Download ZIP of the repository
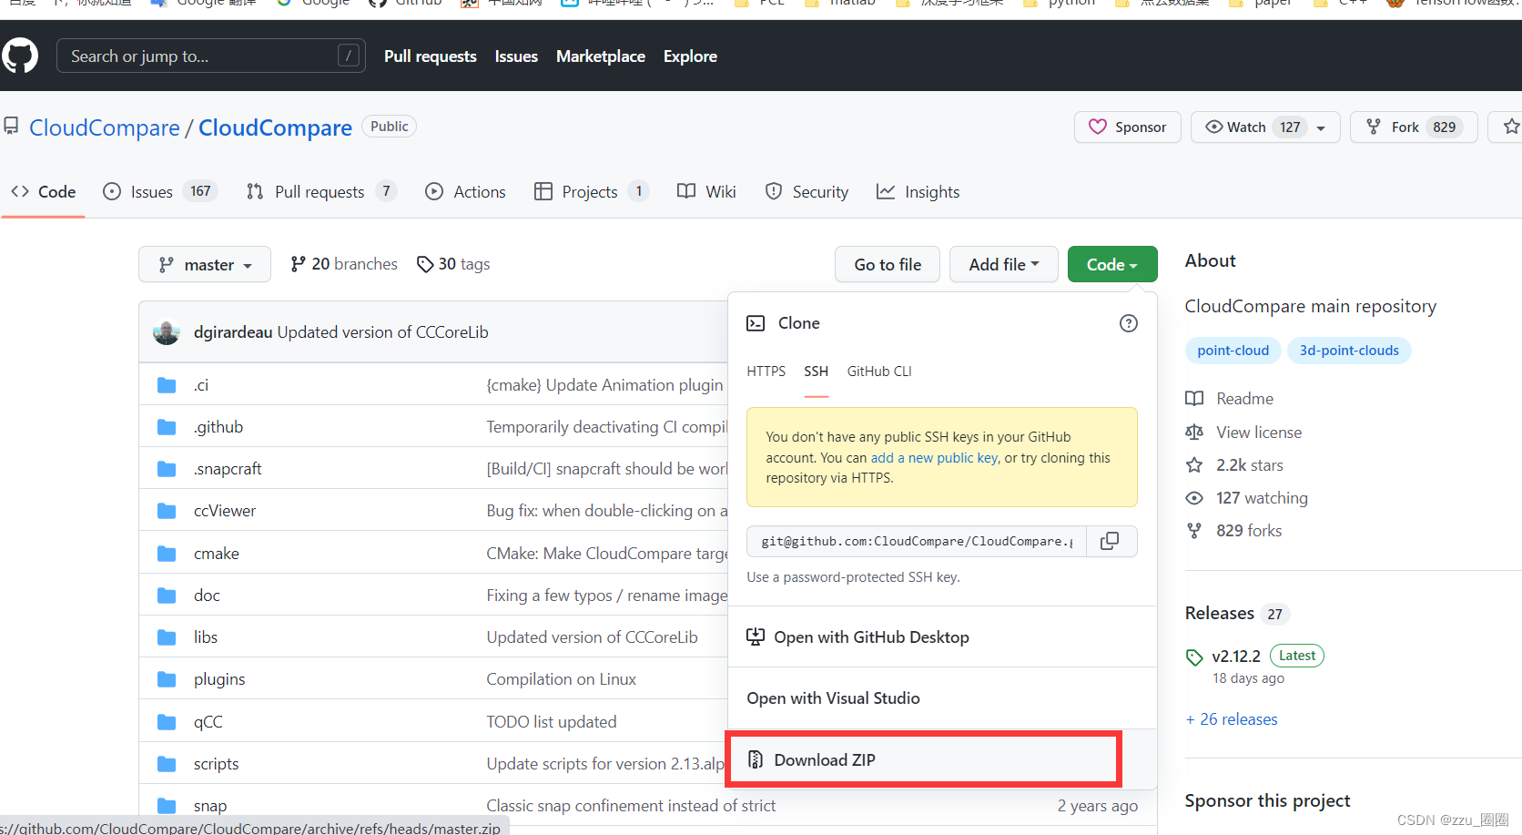Viewport: 1522px width, 835px height. [x=823, y=759]
